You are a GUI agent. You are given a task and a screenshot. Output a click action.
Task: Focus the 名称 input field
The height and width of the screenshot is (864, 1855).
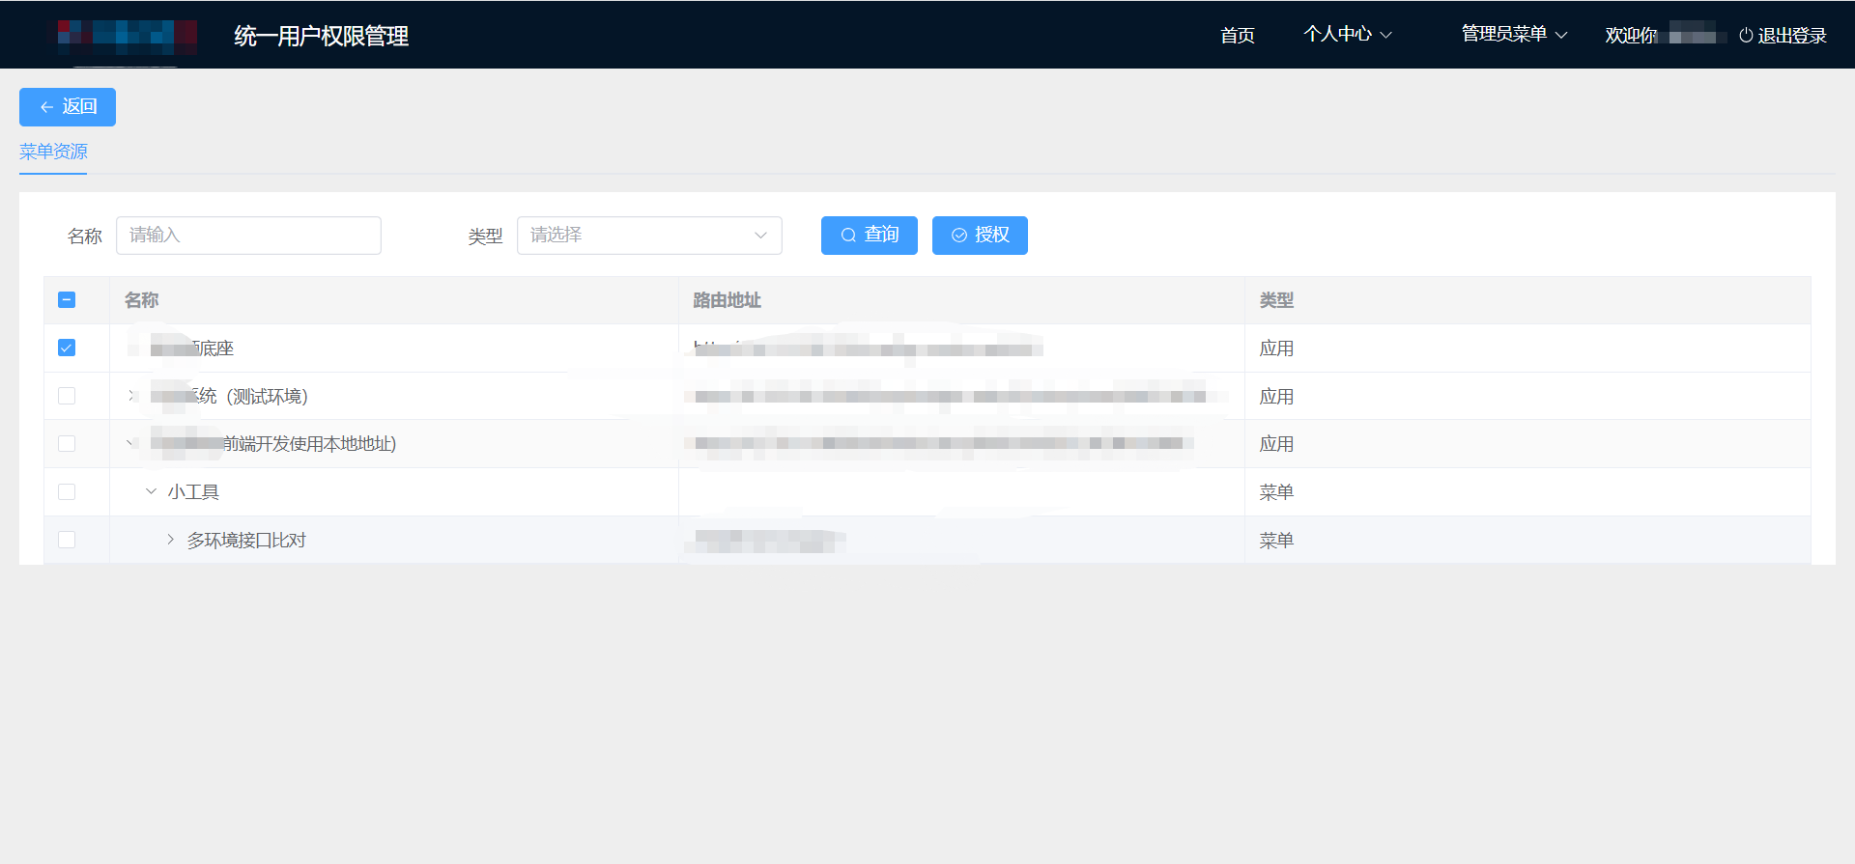(x=248, y=236)
